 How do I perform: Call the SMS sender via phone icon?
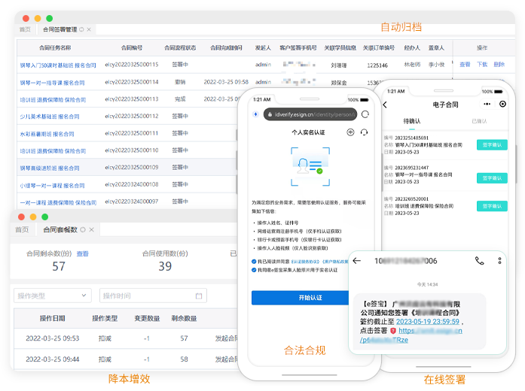coord(480,261)
